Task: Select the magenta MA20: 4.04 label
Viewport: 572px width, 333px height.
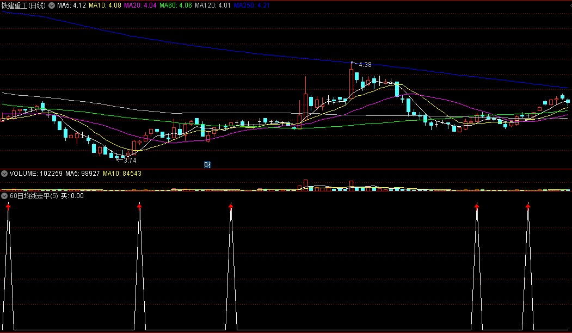Action: [140, 5]
